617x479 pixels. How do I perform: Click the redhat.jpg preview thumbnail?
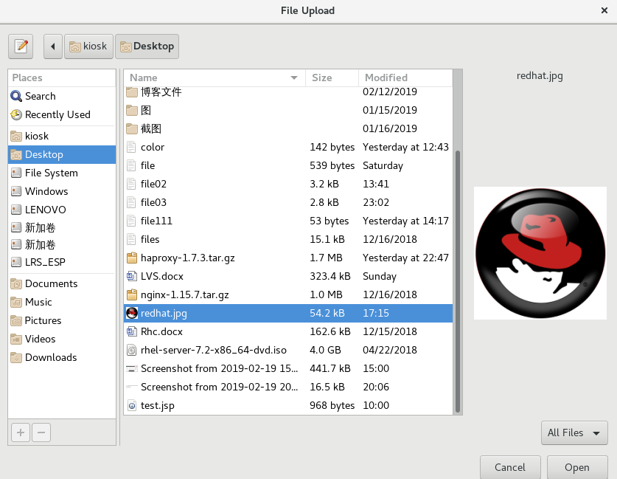click(x=540, y=253)
